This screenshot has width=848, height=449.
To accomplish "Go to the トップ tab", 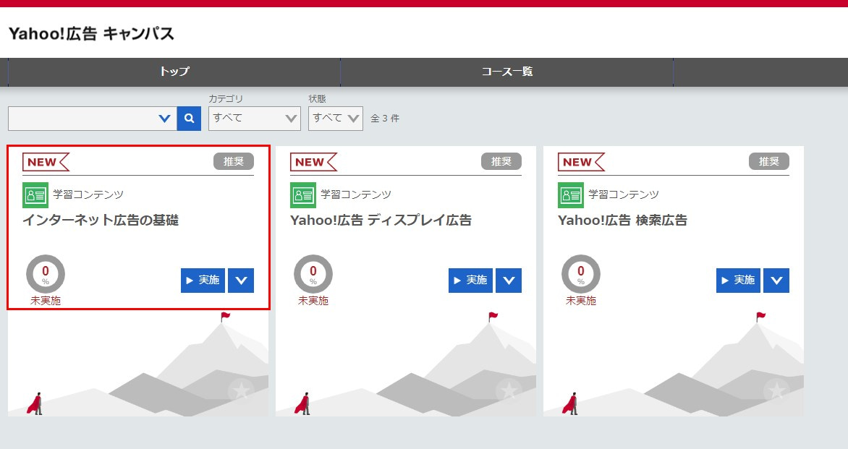I will click(x=174, y=72).
